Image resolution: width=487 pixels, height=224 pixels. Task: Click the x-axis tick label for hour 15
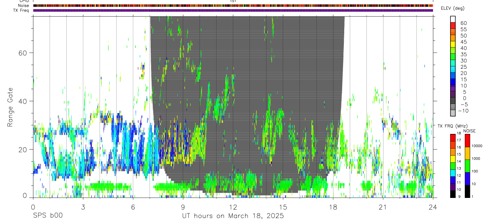pyautogui.click(x=283, y=207)
